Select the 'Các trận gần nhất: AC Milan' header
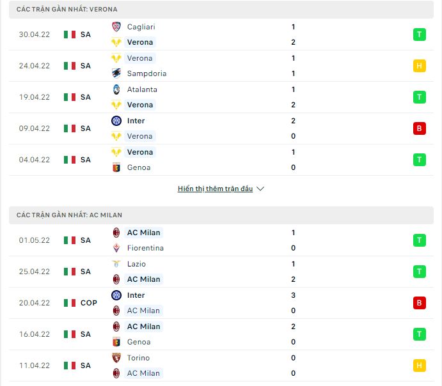The image size is (442, 386). click(x=69, y=215)
